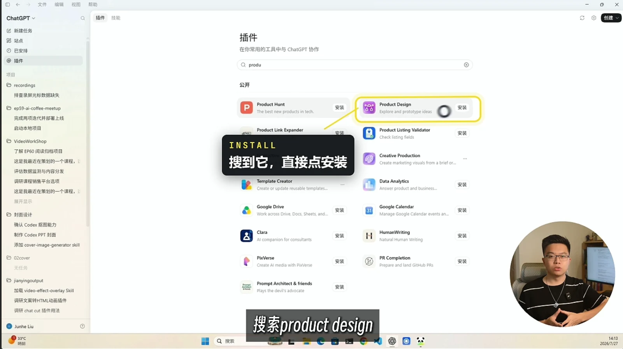Click the PR Completion plugin icon
Screen dimensions: 623x349
(369, 262)
